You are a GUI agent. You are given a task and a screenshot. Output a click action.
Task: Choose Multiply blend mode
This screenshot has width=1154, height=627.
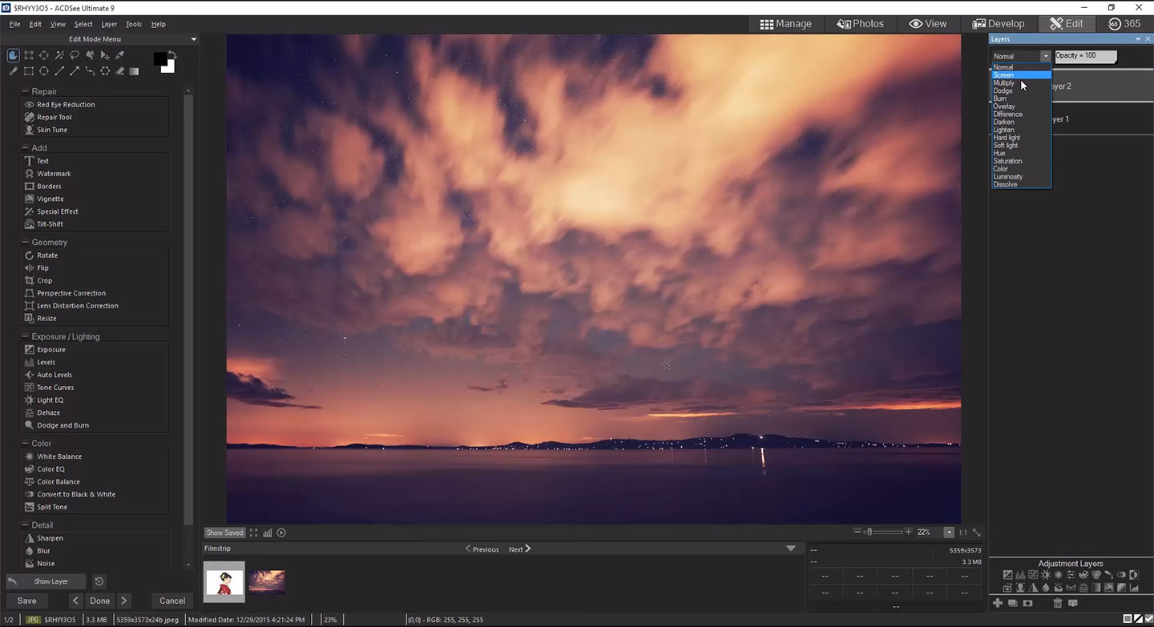pos(1021,83)
